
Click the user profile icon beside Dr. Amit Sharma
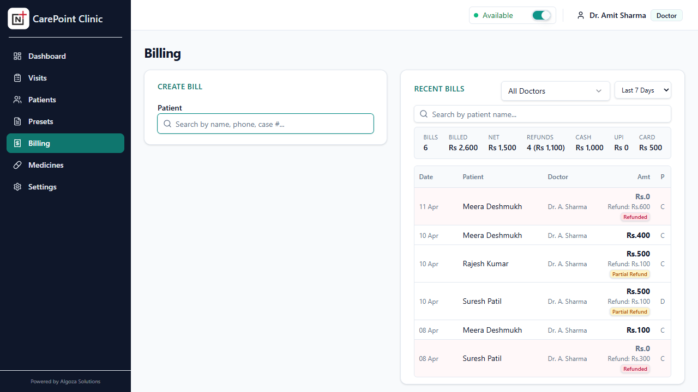[x=580, y=15]
